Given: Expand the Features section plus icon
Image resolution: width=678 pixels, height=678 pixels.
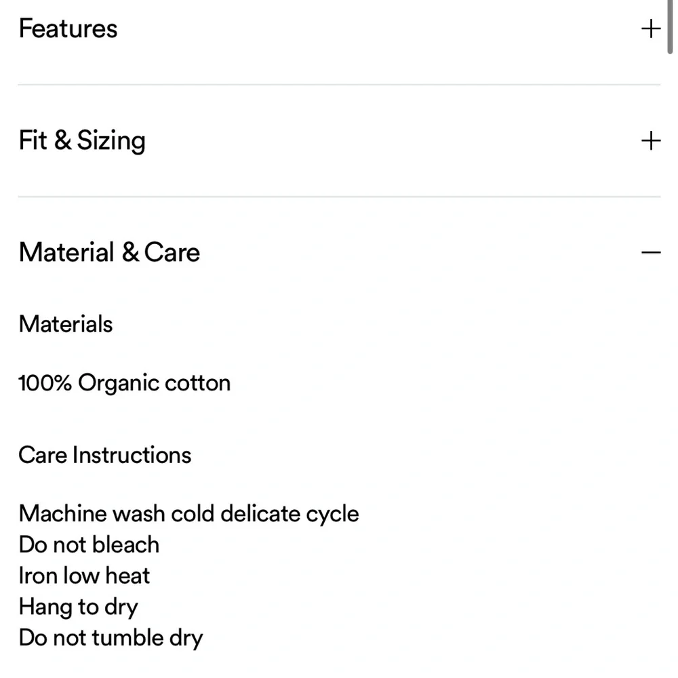Looking at the screenshot, I should 650,29.
